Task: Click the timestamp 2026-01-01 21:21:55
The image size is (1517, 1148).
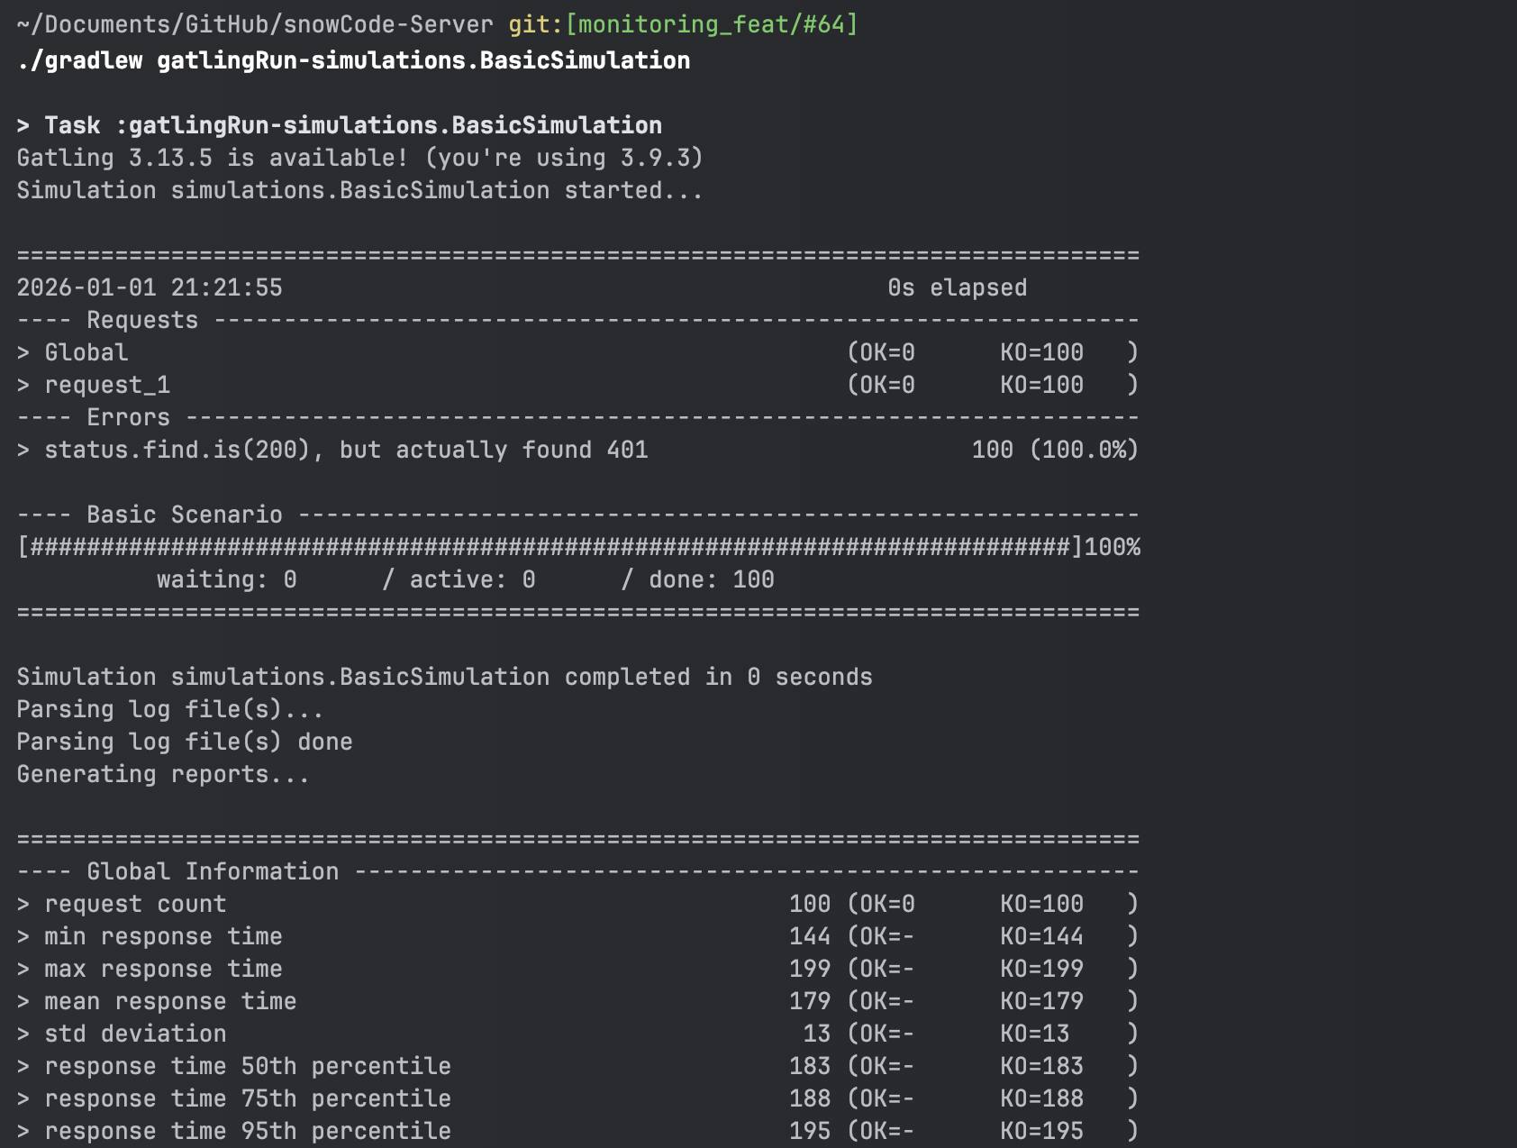Action: [150, 287]
